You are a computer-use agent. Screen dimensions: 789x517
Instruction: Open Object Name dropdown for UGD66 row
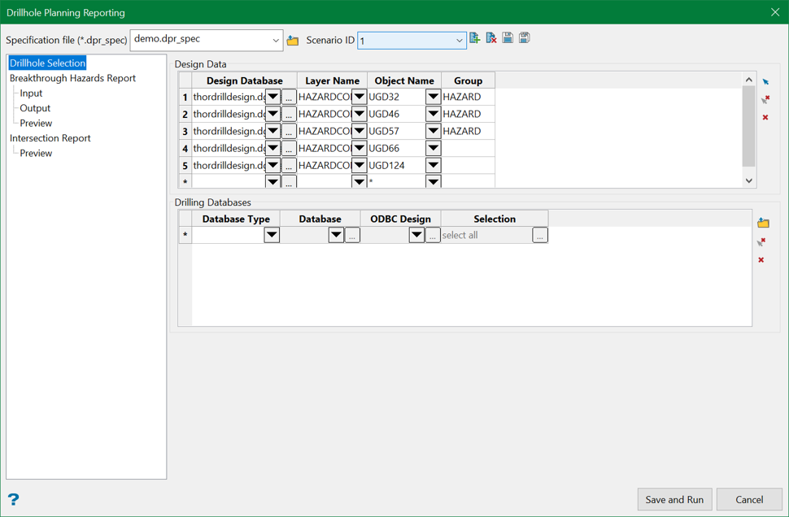[433, 149]
